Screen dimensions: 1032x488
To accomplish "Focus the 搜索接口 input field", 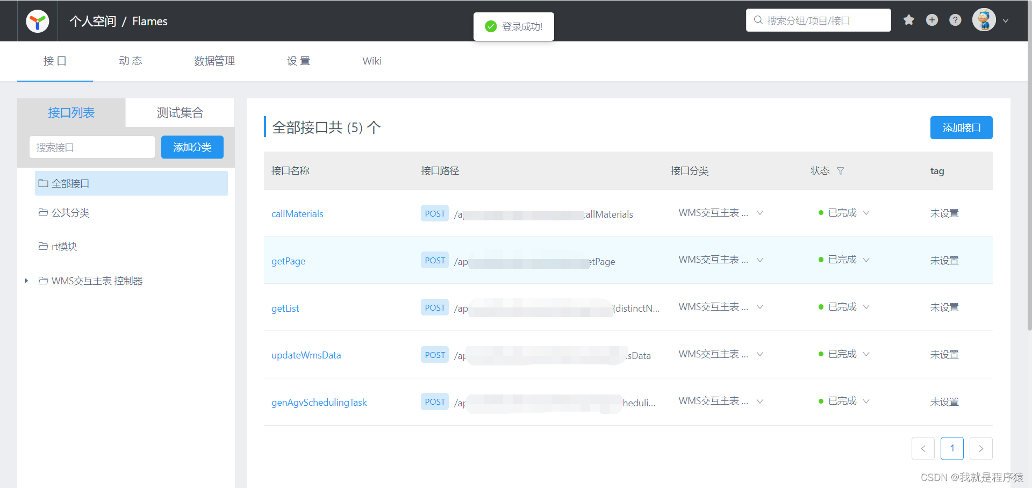I will point(92,147).
